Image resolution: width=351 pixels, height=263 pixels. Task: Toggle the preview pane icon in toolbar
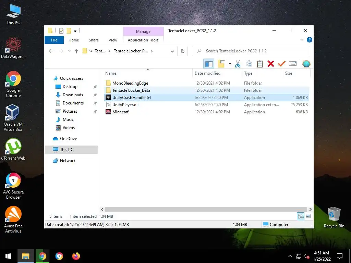[x=209, y=64]
